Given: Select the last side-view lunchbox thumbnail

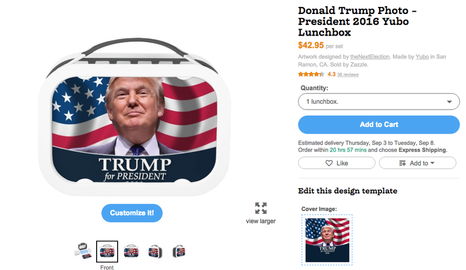Looking at the screenshot, I should coord(179,251).
